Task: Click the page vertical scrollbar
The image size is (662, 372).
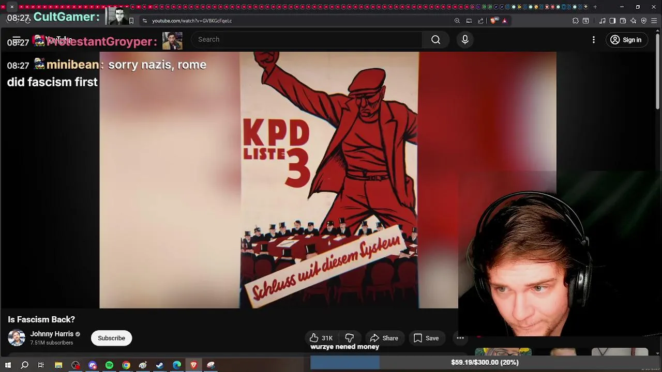Action: click(658, 72)
